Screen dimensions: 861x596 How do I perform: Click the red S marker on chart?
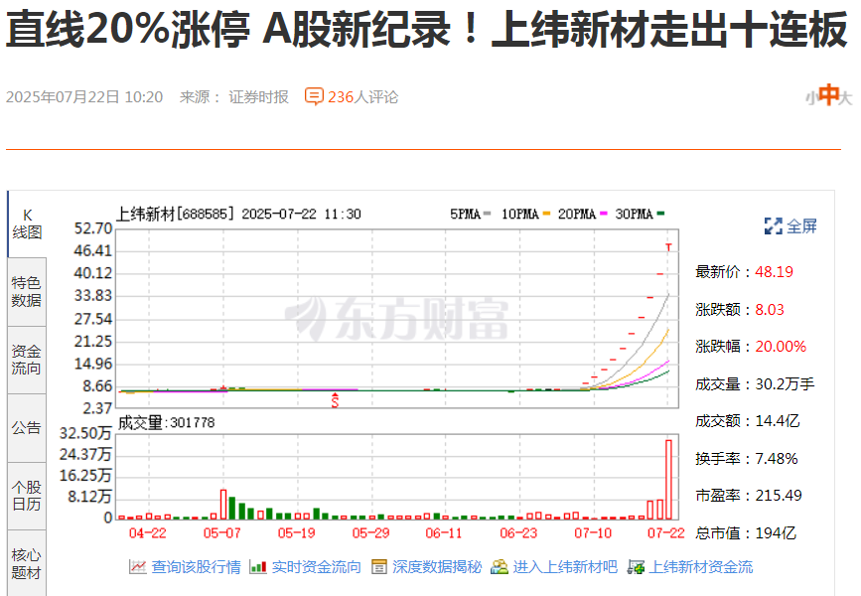335,400
